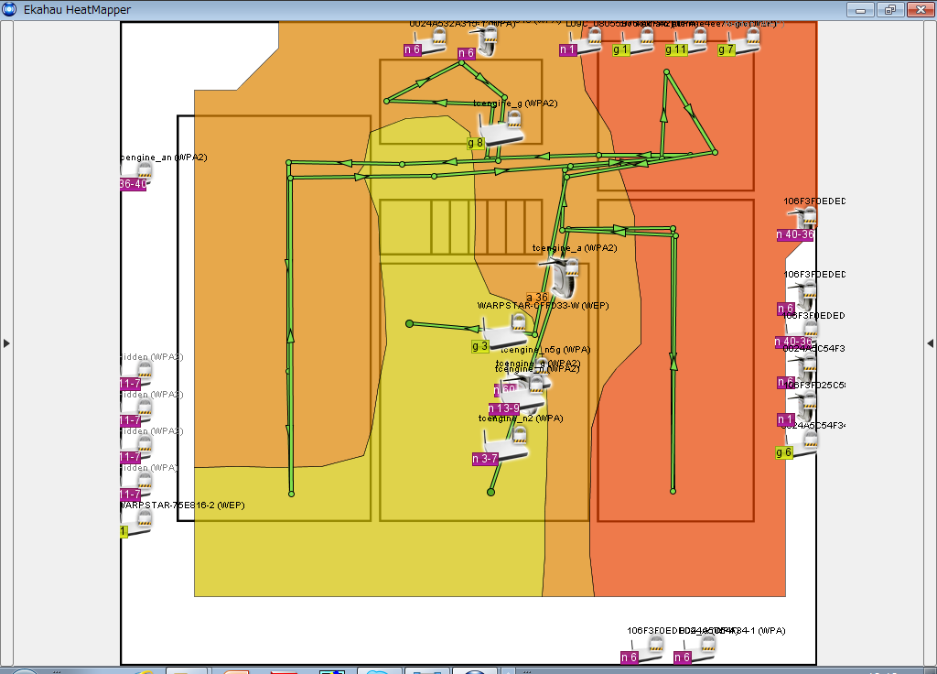Expand the left side panel arrow

(x=6, y=343)
